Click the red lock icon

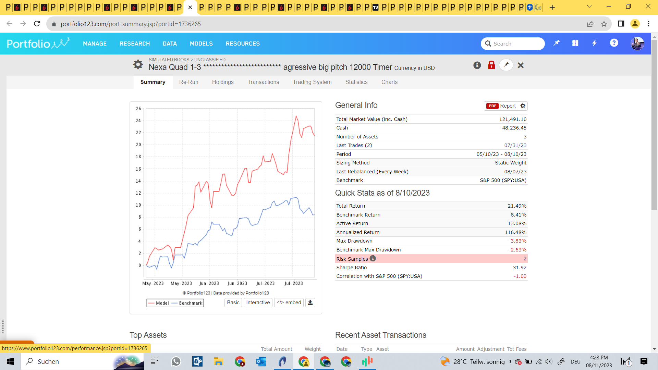[x=491, y=65]
